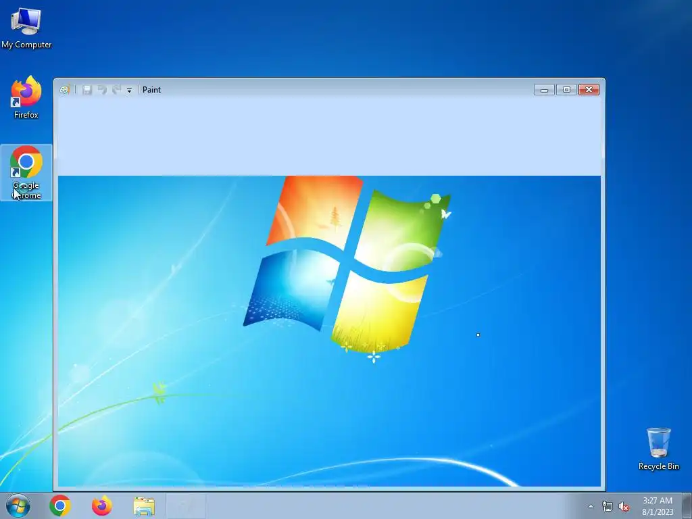Click the muted volume tray icon
Viewport: 692px width, 519px height.
pos(624,506)
